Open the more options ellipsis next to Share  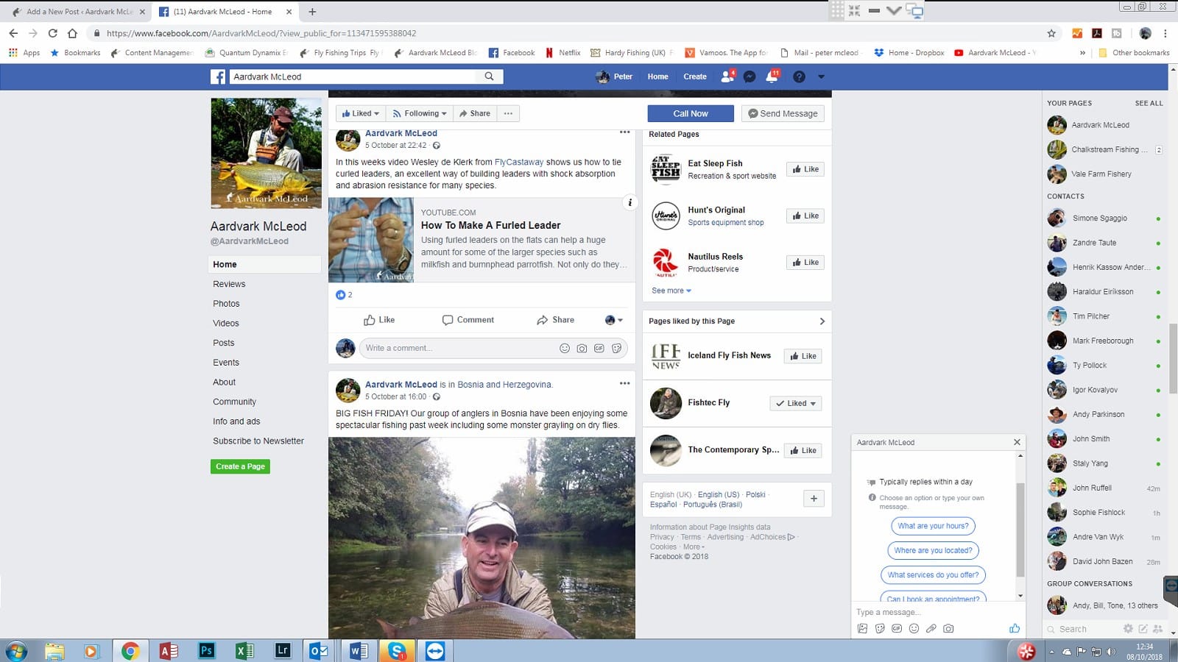[x=508, y=113]
